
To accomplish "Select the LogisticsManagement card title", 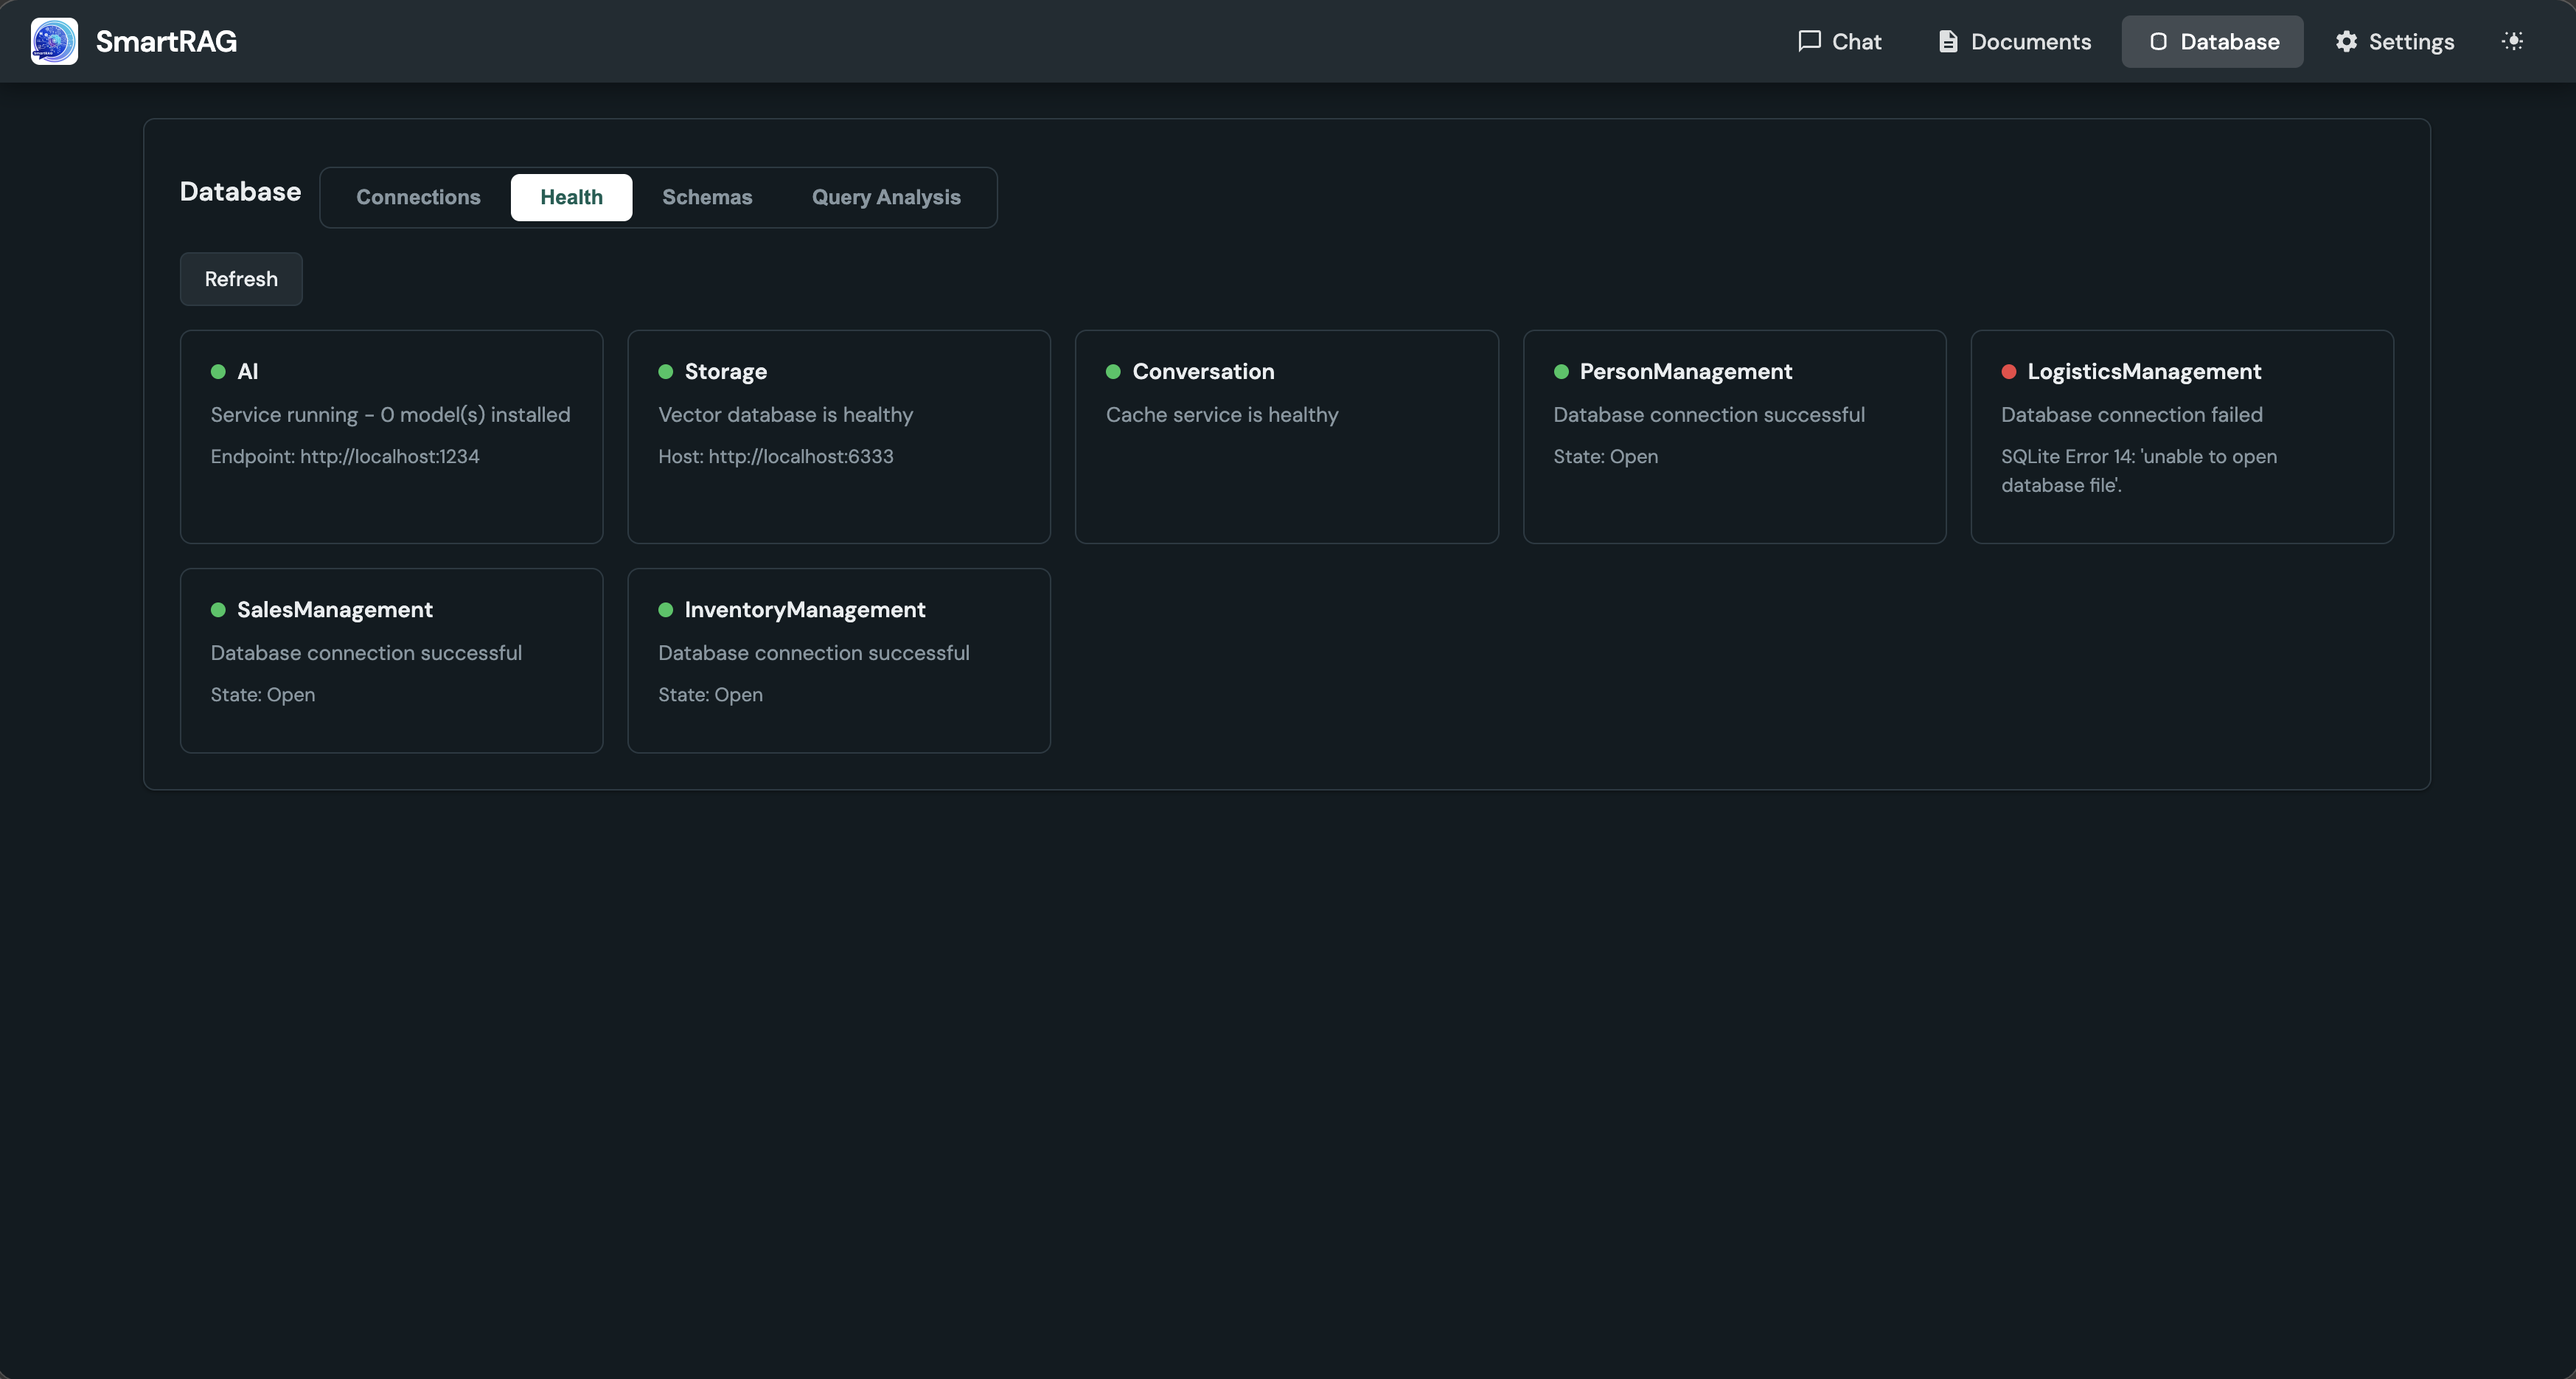I will pyautogui.click(x=2144, y=372).
